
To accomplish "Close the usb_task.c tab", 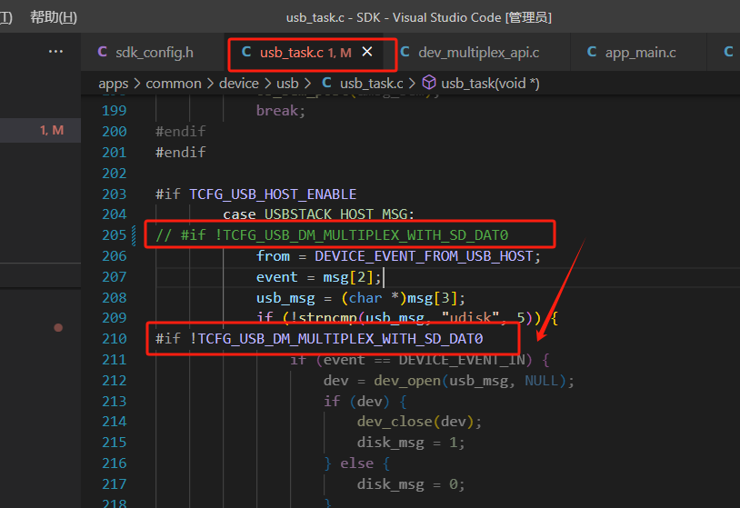I will coord(367,52).
